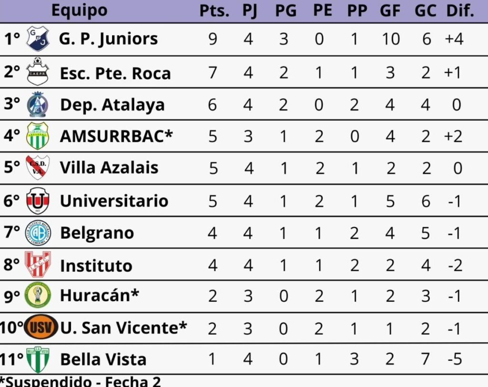Click the Equipo column header
This screenshot has height=387, width=488.
click(79, 10)
